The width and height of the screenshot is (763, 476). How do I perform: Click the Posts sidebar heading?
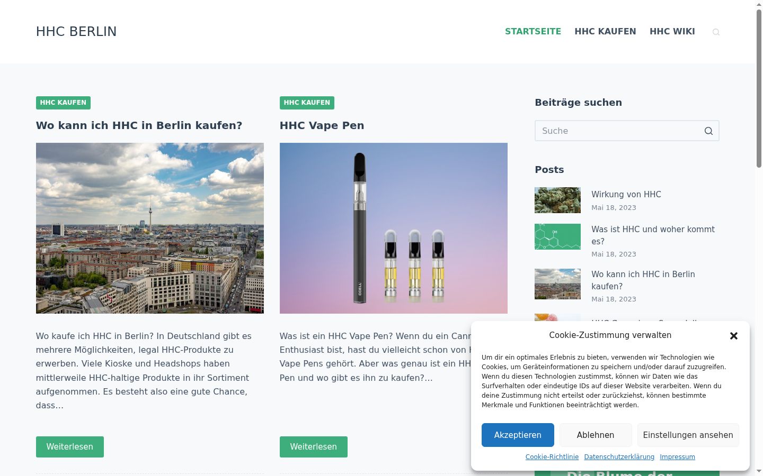click(549, 170)
